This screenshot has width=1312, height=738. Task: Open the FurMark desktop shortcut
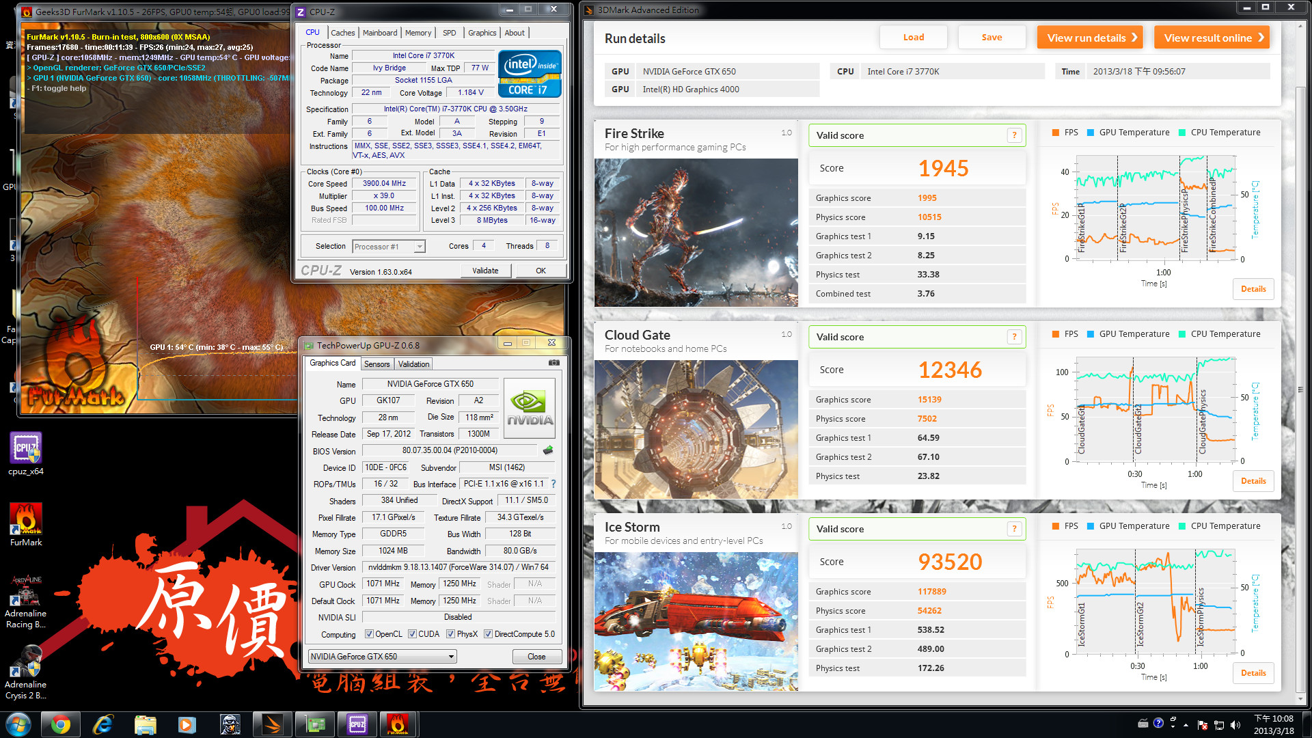point(26,525)
